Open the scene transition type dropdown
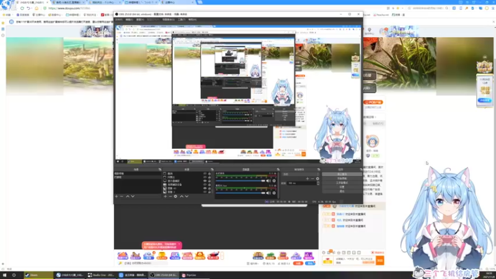Screen dimensions: 496x279 coord(301,174)
